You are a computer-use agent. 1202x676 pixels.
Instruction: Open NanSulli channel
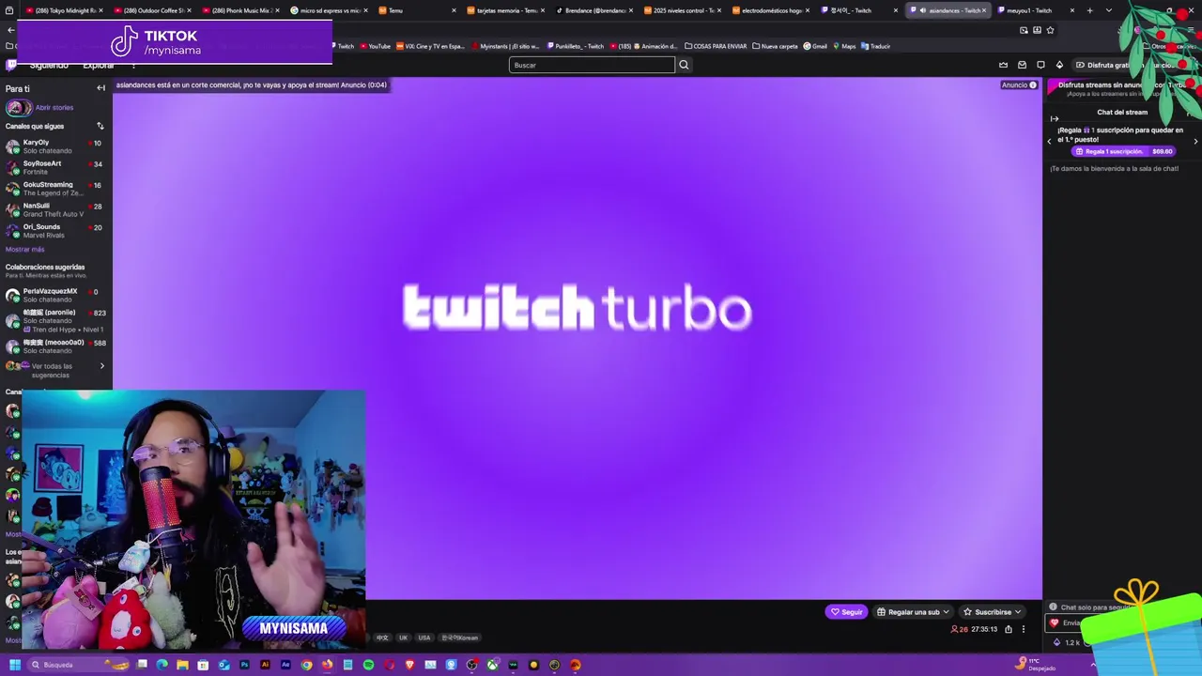[55, 209]
